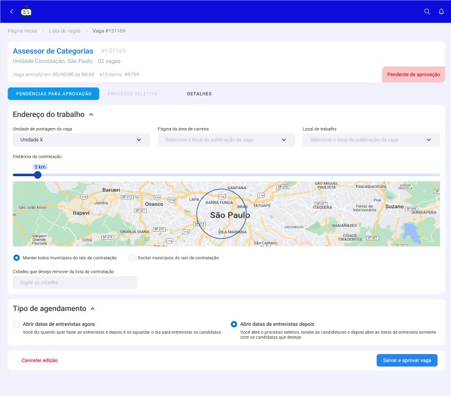This screenshot has height=396, width=451.
Task: Switch to Processo Seletivo tab
Action: (133, 94)
